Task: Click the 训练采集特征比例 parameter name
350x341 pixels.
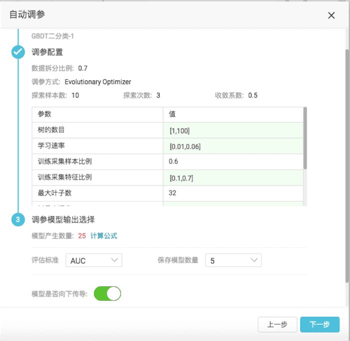Action: click(x=64, y=177)
